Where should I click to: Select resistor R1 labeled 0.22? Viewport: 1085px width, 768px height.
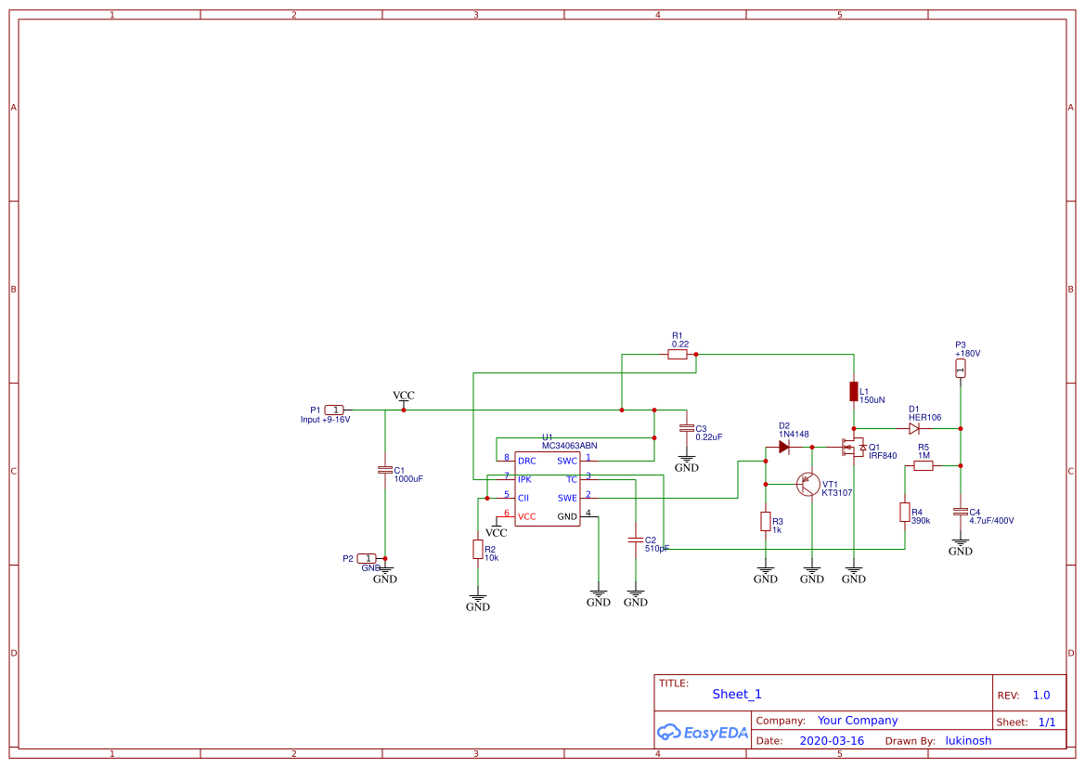tap(677, 354)
